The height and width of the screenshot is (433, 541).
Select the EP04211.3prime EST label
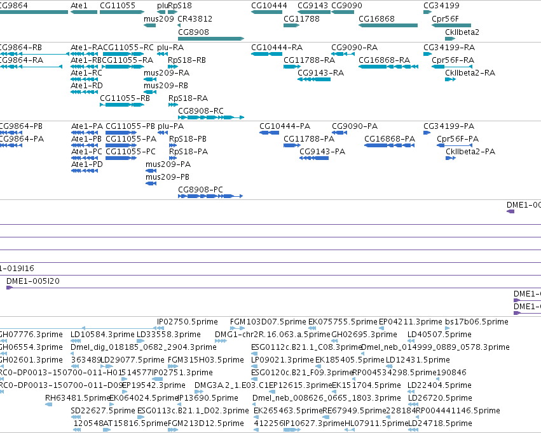pos(411,322)
